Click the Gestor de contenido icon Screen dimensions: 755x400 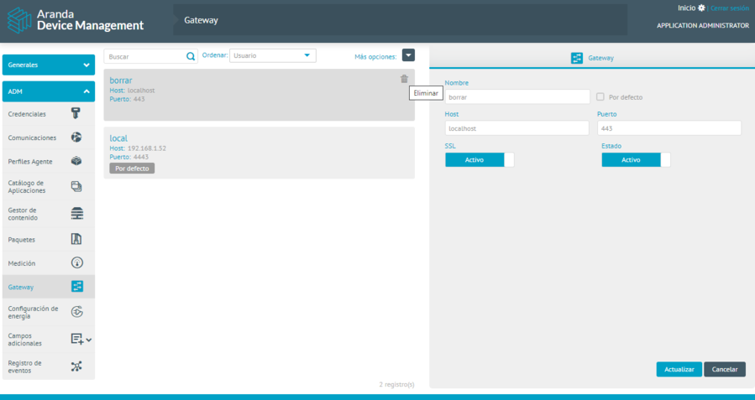(76, 213)
